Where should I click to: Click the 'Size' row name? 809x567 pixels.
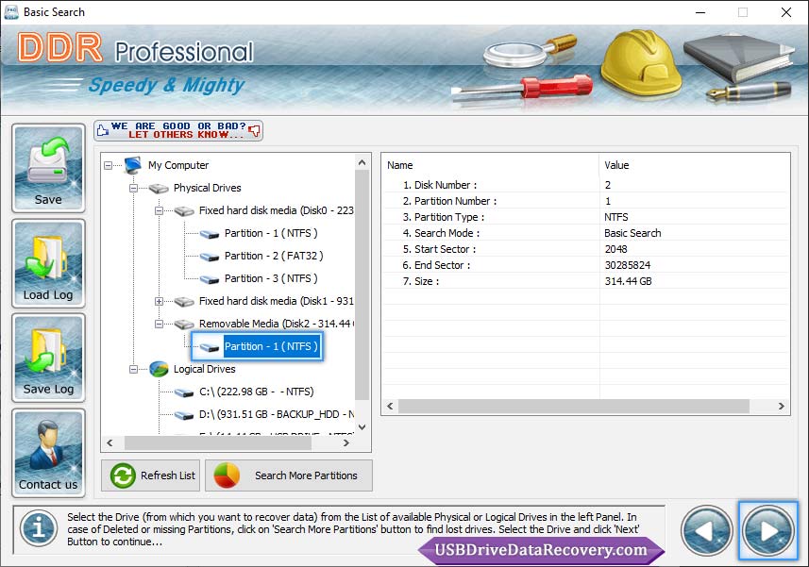tap(420, 281)
